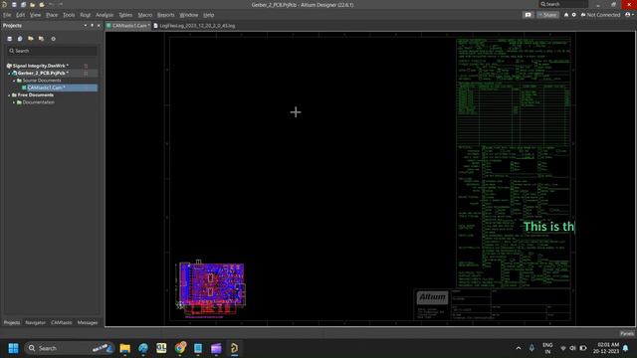Select CAMtastic1.Cam in project tree

(x=59, y=88)
